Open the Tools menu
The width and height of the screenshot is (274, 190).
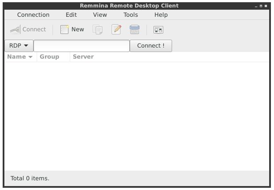[131, 15]
